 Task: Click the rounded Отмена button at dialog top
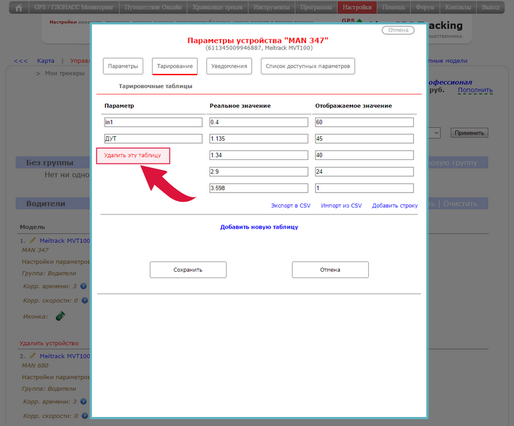pyautogui.click(x=398, y=30)
